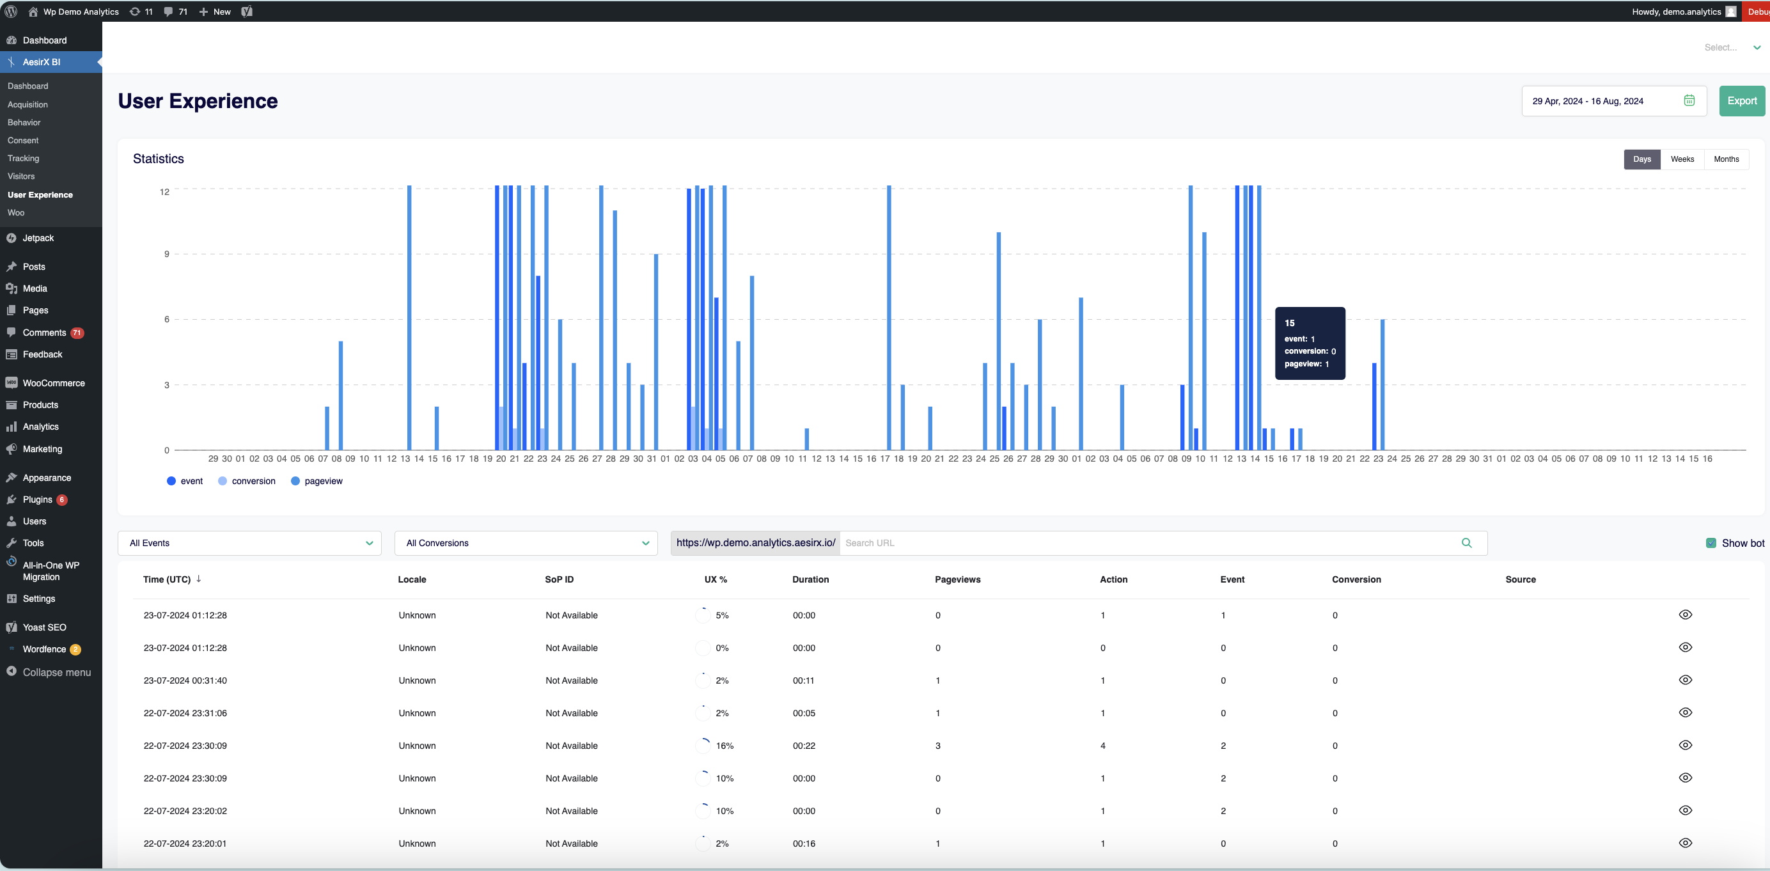Click the WordPress logo in admin bar

coord(11,12)
